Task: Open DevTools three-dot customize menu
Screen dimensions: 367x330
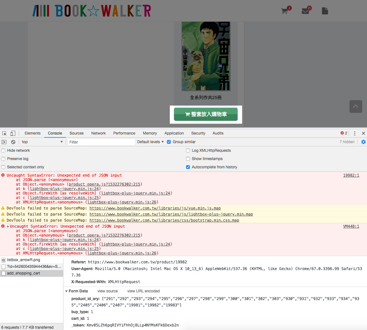Action: tap(355, 133)
